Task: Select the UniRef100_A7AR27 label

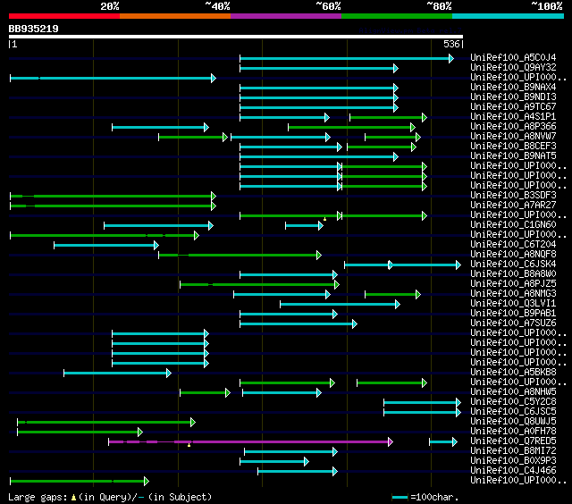Action: [513, 206]
